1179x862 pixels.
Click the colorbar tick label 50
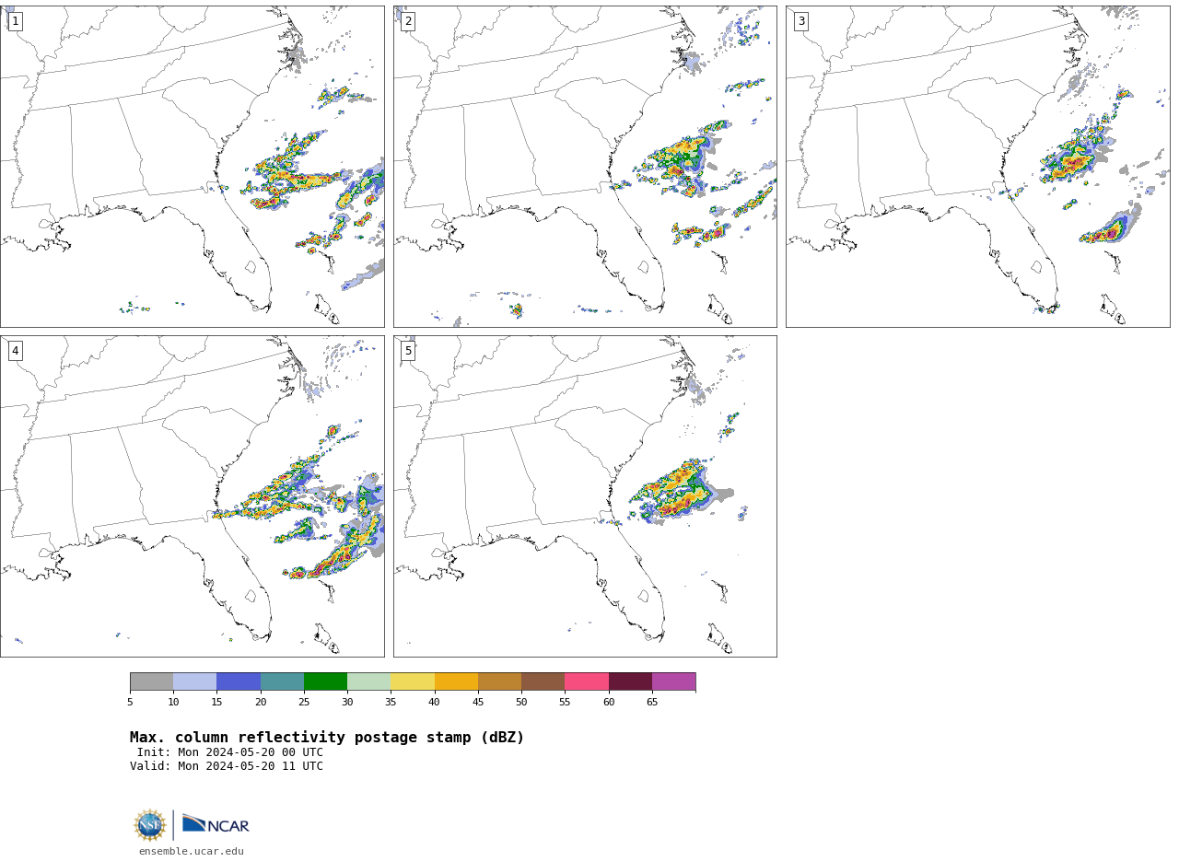(521, 703)
